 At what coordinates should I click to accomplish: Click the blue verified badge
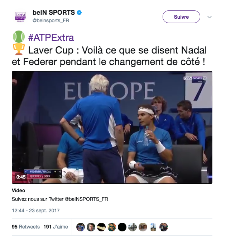pyautogui.click(x=79, y=13)
